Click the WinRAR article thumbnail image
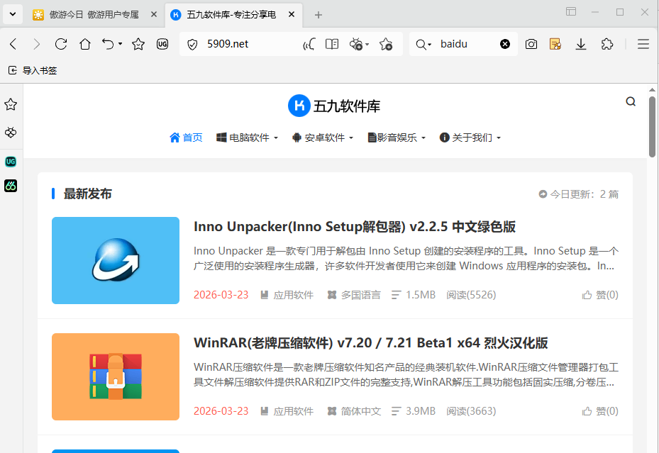This screenshot has height=453, width=659. [116, 376]
